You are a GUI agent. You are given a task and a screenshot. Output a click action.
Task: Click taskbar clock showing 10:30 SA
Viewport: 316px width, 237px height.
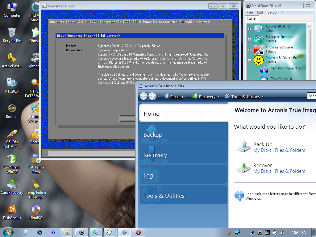(x=299, y=233)
